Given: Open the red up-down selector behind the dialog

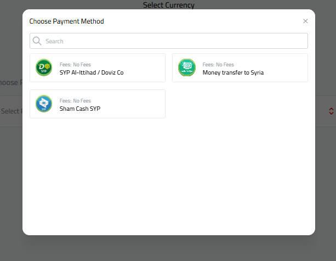Looking at the screenshot, I should [x=331, y=111].
